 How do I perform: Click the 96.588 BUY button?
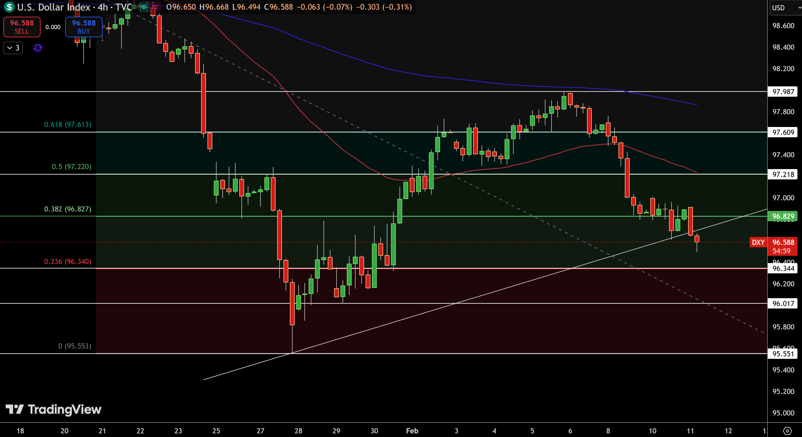point(84,27)
